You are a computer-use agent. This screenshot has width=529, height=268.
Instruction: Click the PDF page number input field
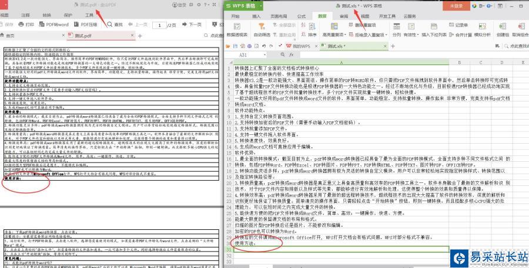pyautogui.click(x=159, y=25)
